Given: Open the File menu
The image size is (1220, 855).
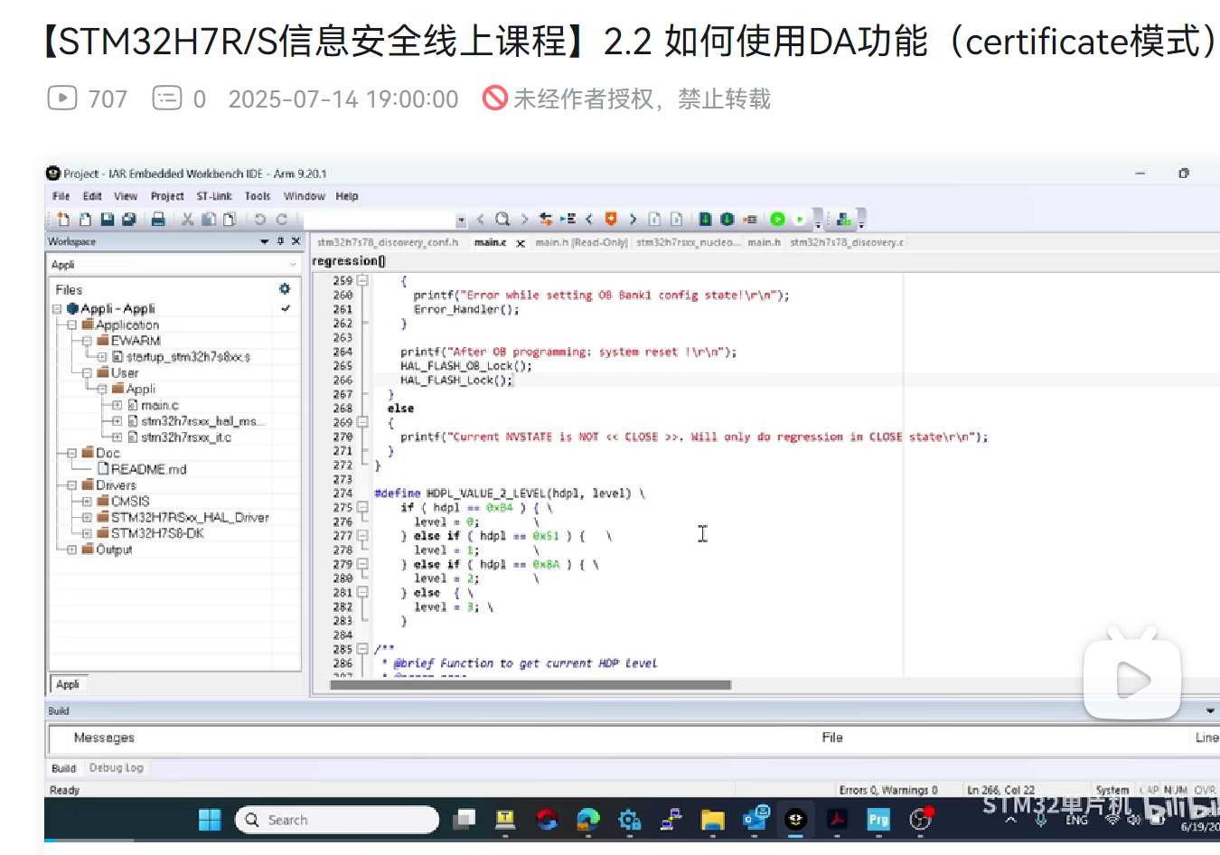Looking at the screenshot, I should click(61, 196).
